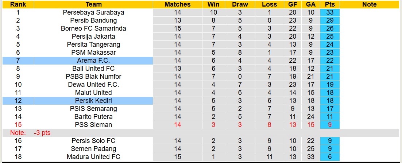Click the GA column header
This screenshot has height=163, width=402.
tap(311, 4)
